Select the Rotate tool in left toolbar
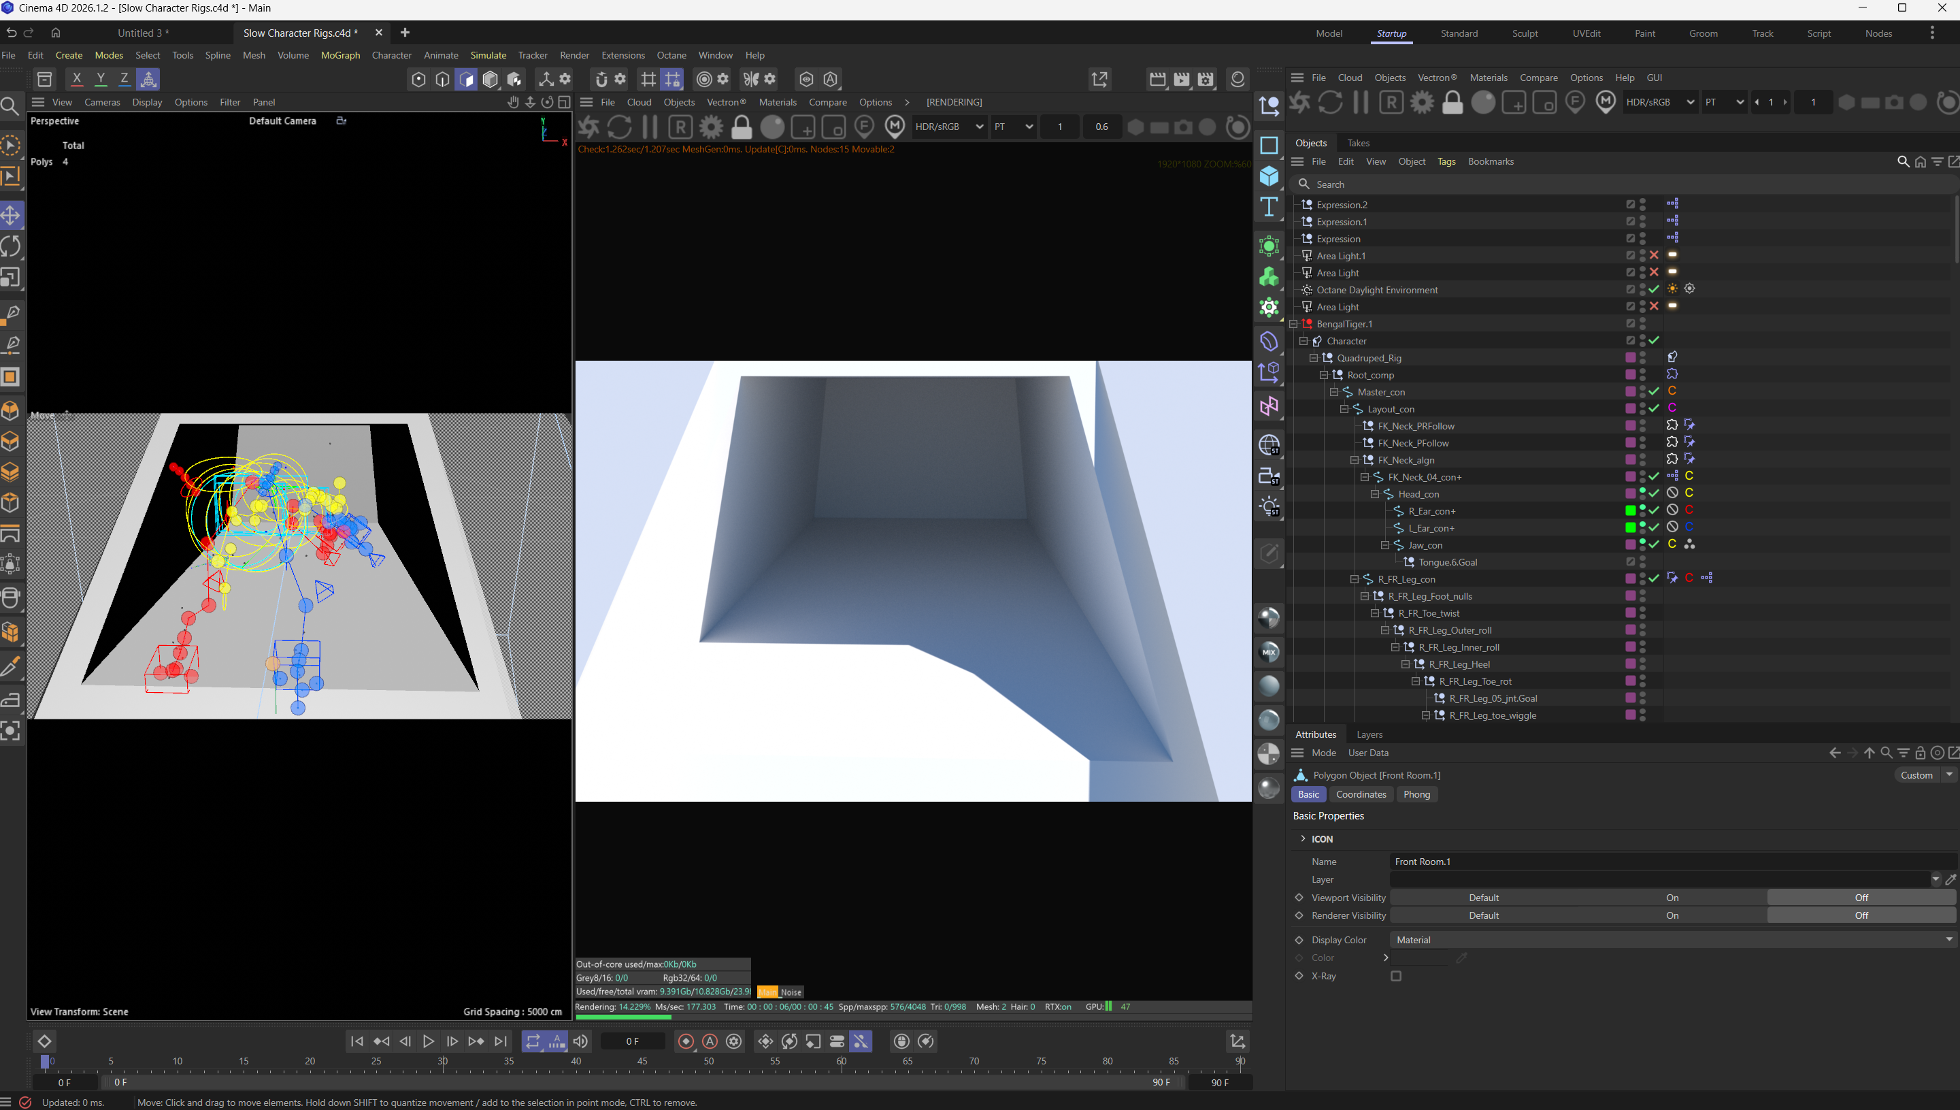Viewport: 1960px width, 1110px height. coord(11,246)
